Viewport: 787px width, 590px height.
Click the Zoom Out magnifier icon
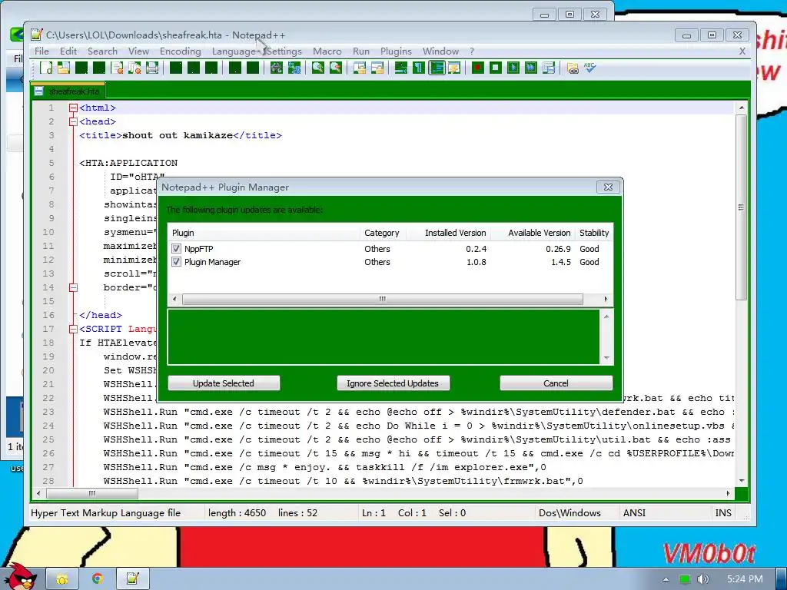(x=335, y=68)
